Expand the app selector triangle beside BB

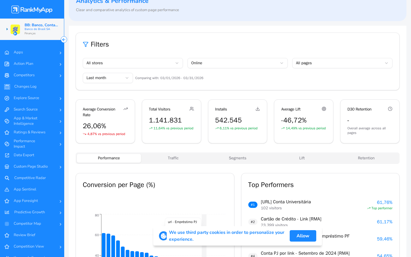(7, 29)
